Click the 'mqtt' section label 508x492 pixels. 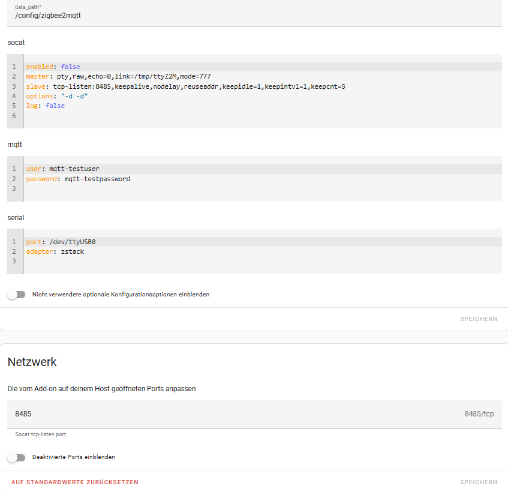[x=14, y=145]
